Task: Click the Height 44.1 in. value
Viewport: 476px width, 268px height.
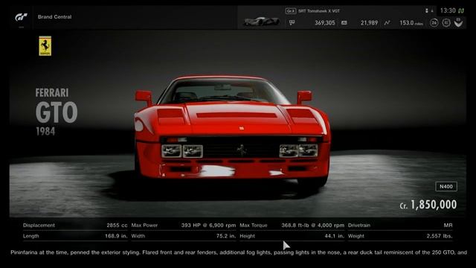Action: coord(334,236)
